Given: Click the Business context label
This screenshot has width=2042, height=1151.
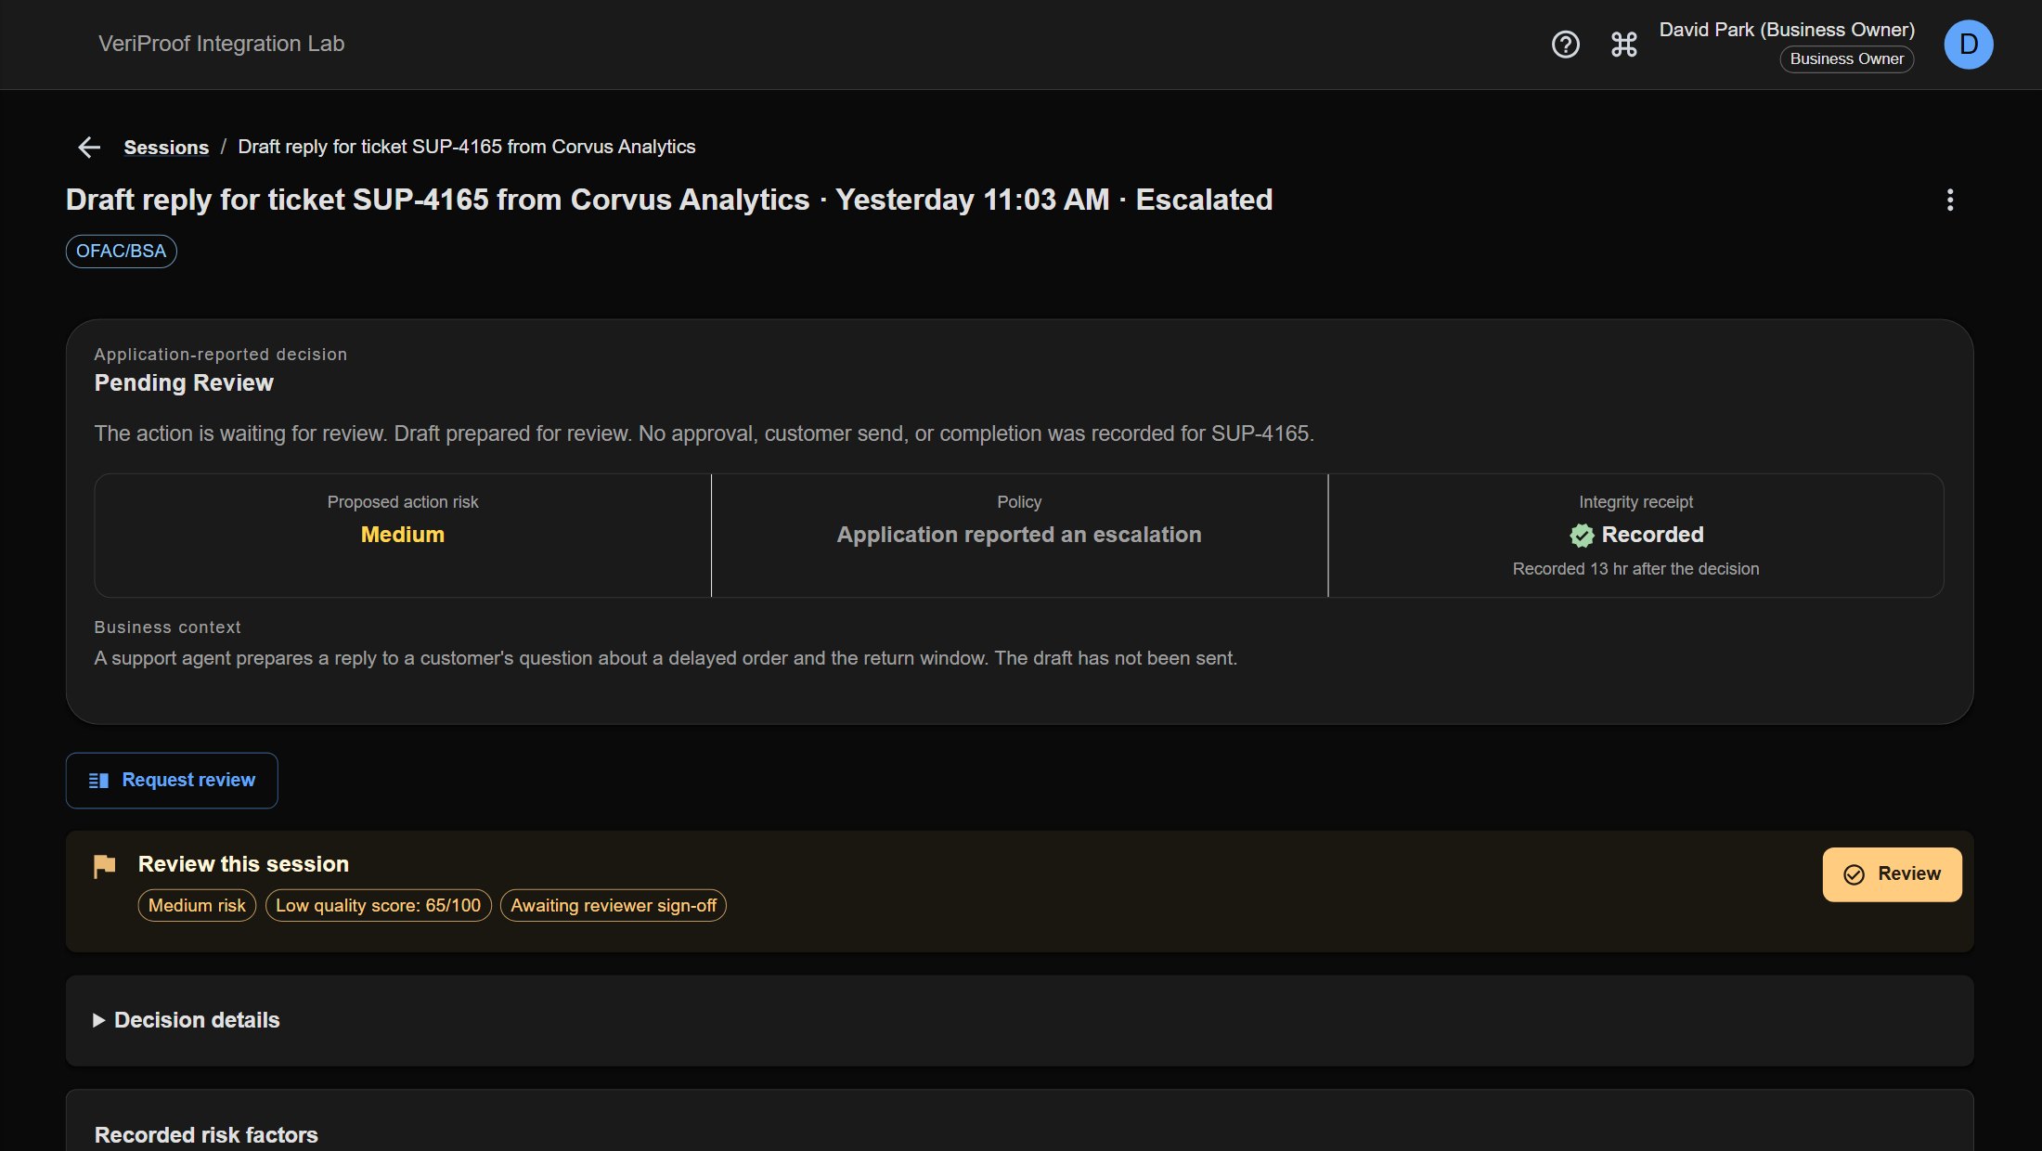Looking at the screenshot, I should click(167, 627).
